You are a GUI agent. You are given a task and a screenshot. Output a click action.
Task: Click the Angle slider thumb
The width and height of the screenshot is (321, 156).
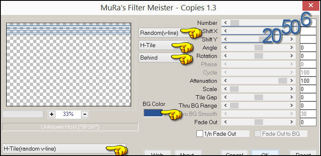tap(259, 48)
